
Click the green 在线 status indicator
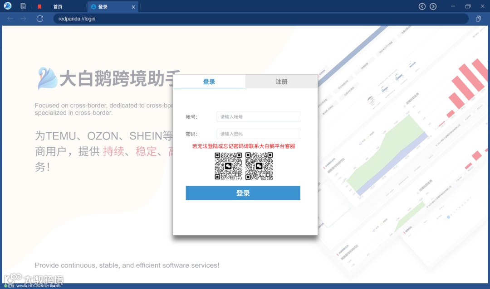[9, 286]
